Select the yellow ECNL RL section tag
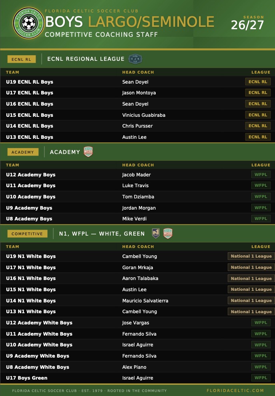The width and height of the screenshot is (275, 396). coord(22,59)
